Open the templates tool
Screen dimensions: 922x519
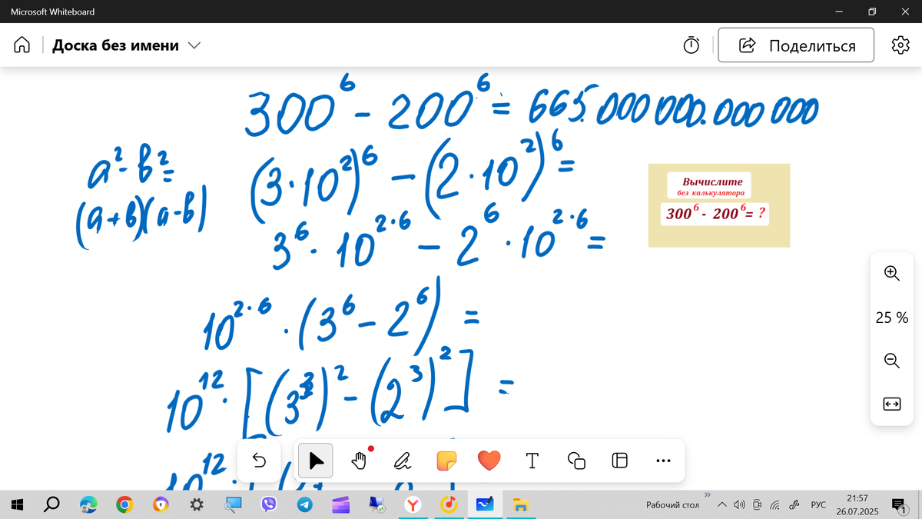click(620, 461)
